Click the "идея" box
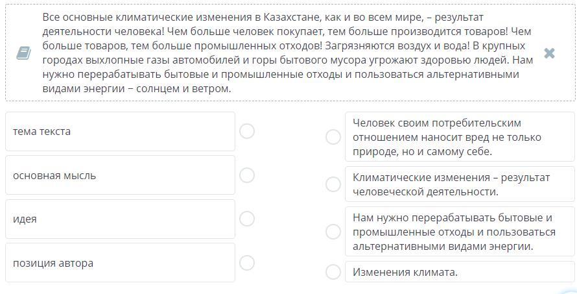The height and width of the screenshot is (294, 577). (x=120, y=219)
